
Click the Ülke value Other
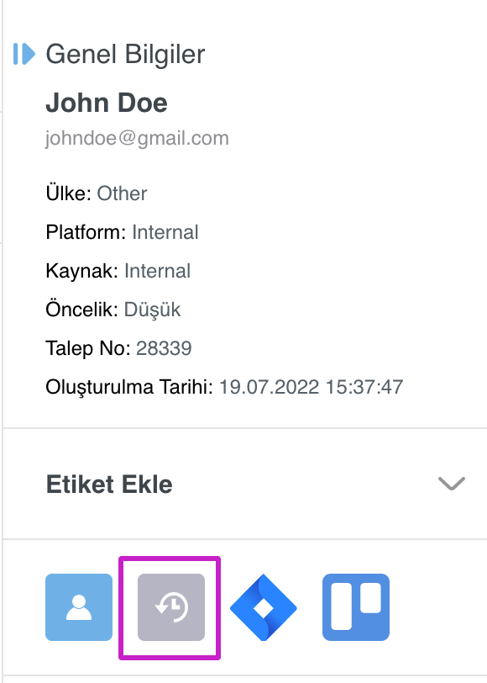click(122, 193)
